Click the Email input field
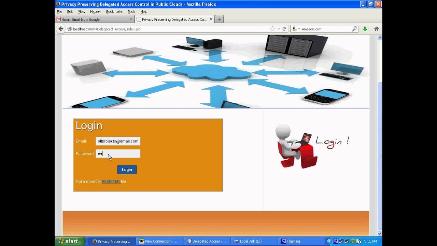 (x=118, y=141)
